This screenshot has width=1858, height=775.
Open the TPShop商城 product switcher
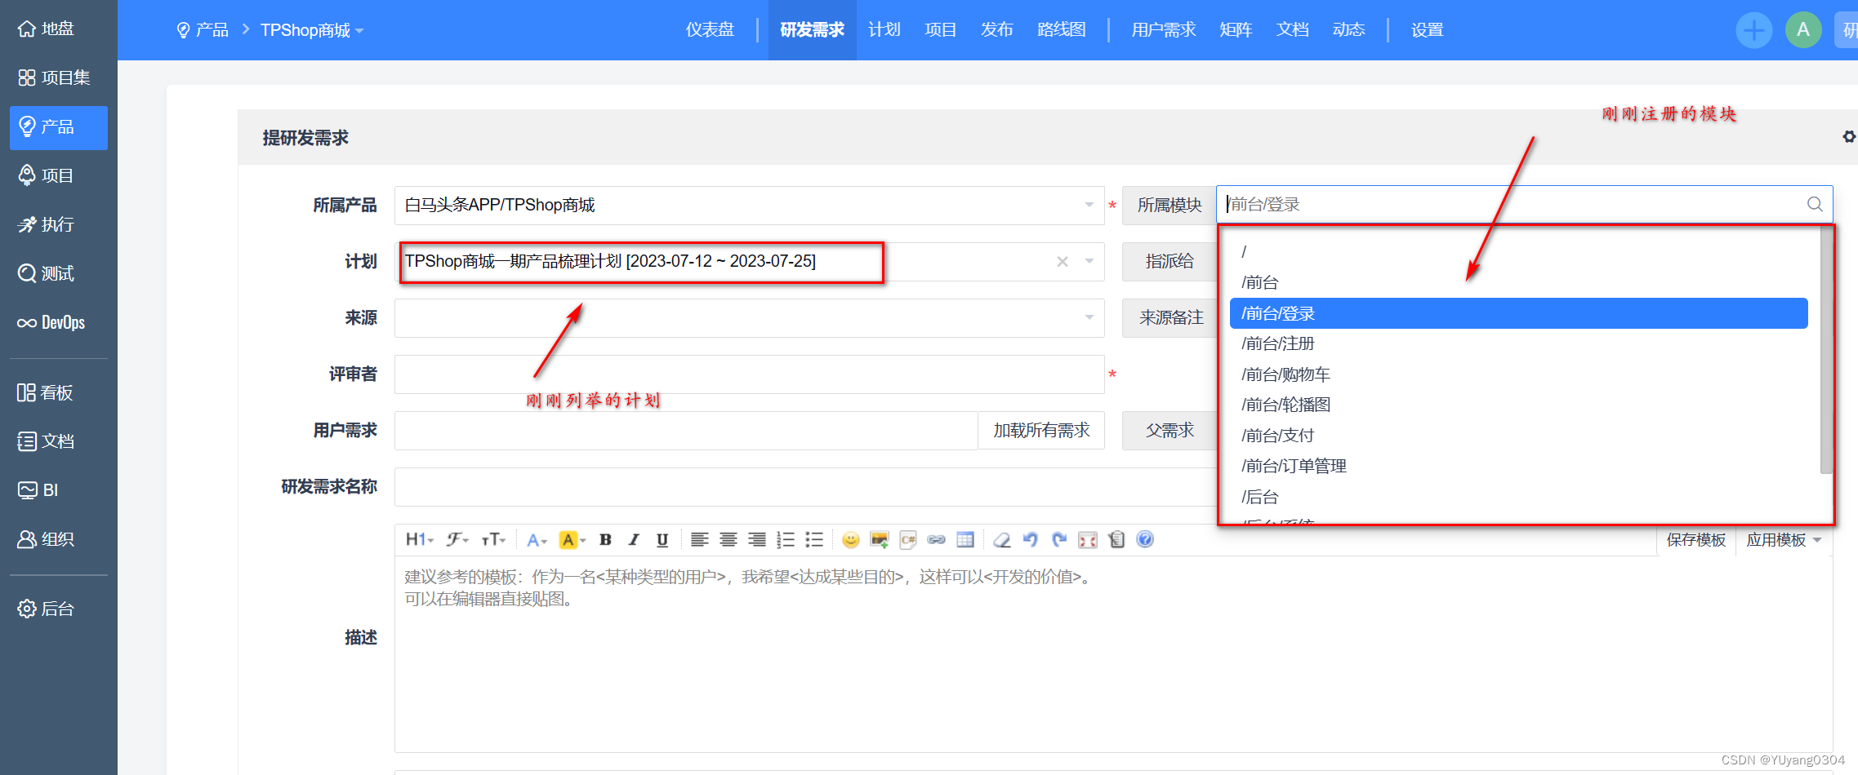coord(312,30)
